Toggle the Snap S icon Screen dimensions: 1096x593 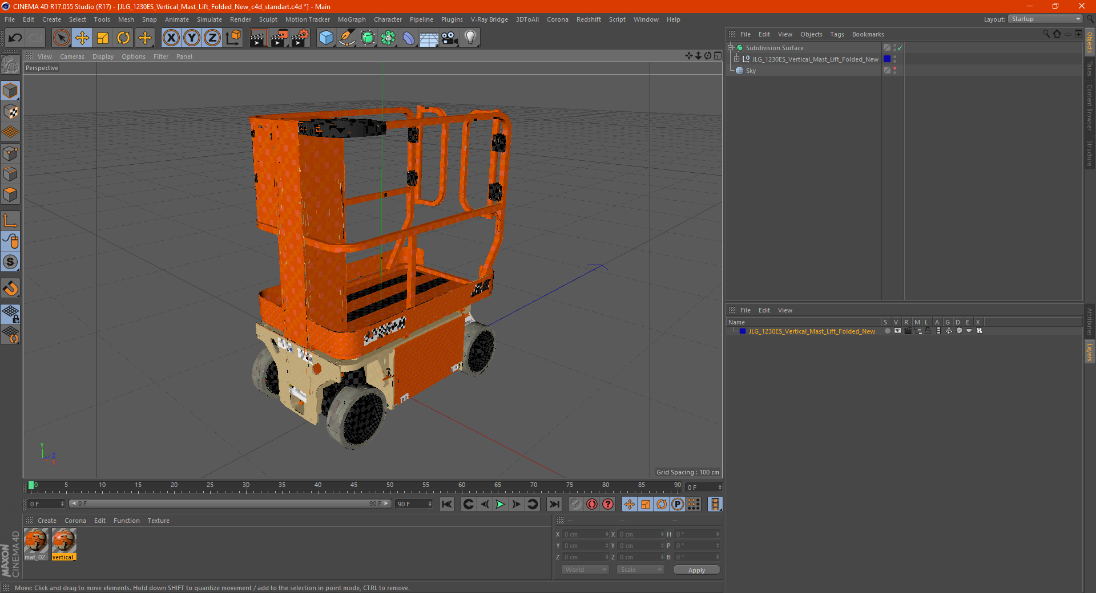tap(10, 262)
